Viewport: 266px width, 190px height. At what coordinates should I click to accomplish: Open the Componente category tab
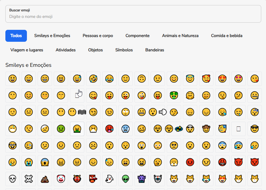point(137,36)
